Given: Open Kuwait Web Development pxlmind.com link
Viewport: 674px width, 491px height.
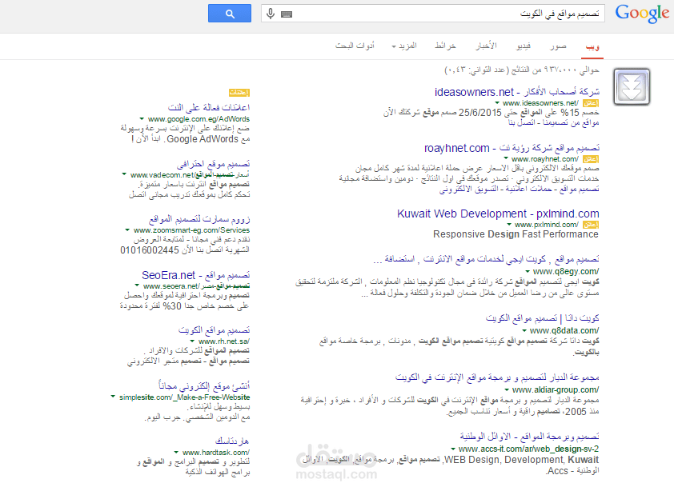Looking at the screenshot, I should pos(498,214).
